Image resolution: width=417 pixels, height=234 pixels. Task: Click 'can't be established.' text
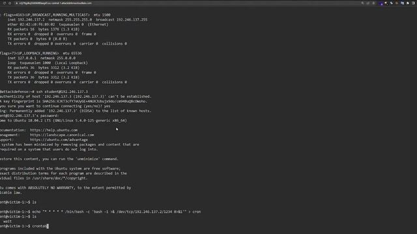[x=130, y=96]
